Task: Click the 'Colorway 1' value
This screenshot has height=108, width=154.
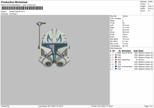Action: tap(14, 14)
